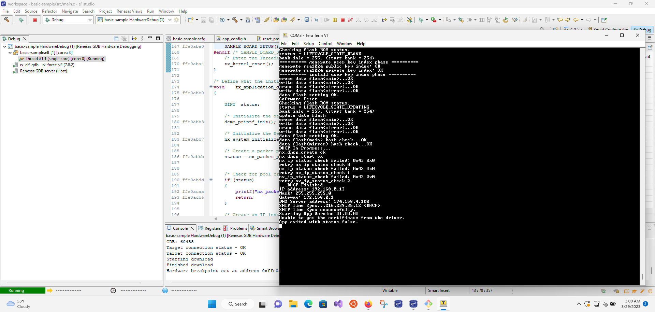This screenshot has width=655, height=312.
Task: Click the blue info icon in status bar
Action: click(165, 290)
